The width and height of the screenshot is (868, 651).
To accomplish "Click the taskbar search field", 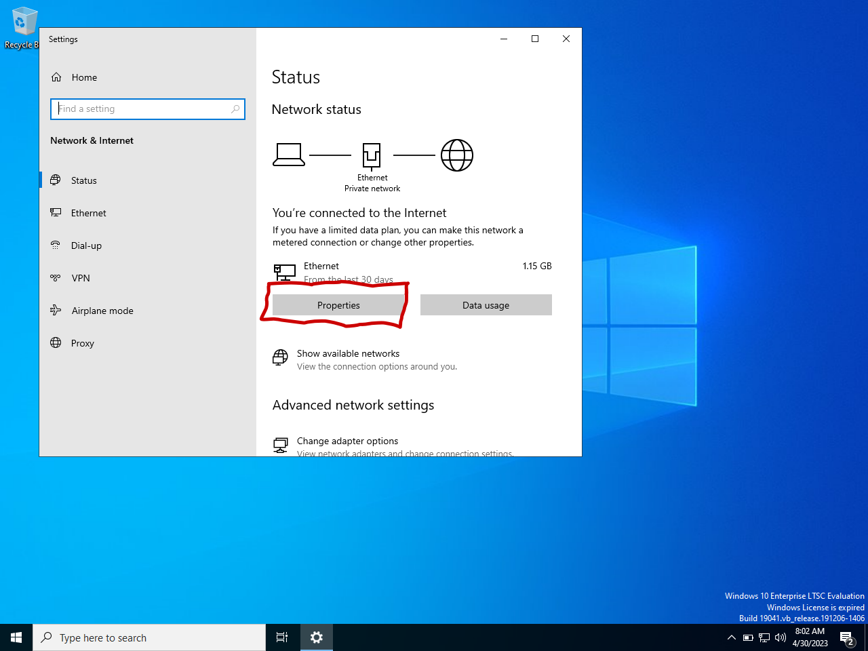I will [x=149, y=637].
